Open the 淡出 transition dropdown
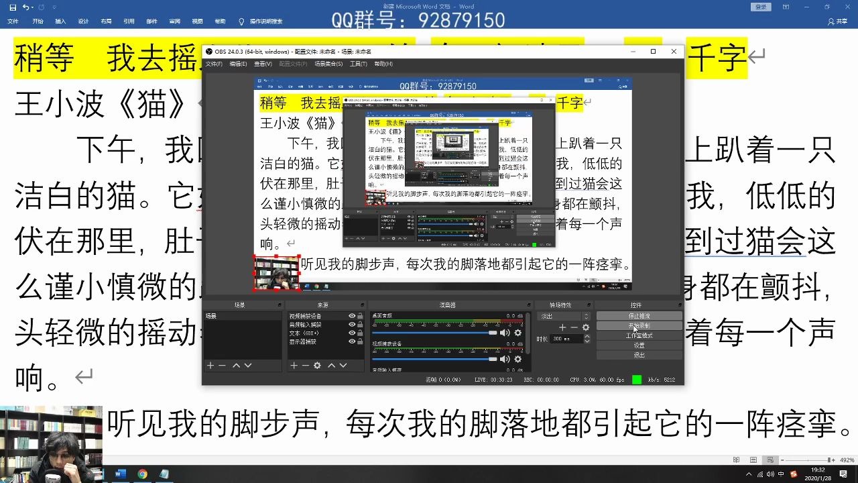858x483 pixels. 564,316
